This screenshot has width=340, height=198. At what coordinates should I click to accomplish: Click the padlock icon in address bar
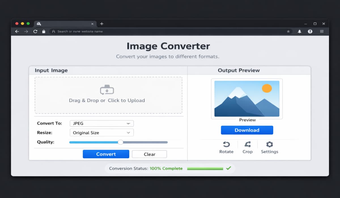point(44,31)
